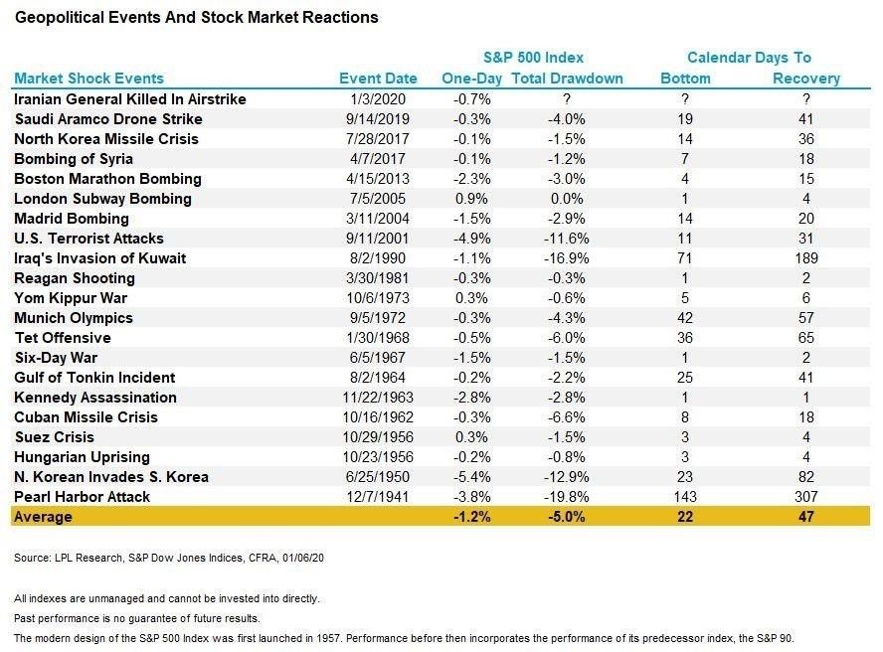Click the 9/11/2001 event date cell
This screenshot has width=883, height=652.
point(377,239)
